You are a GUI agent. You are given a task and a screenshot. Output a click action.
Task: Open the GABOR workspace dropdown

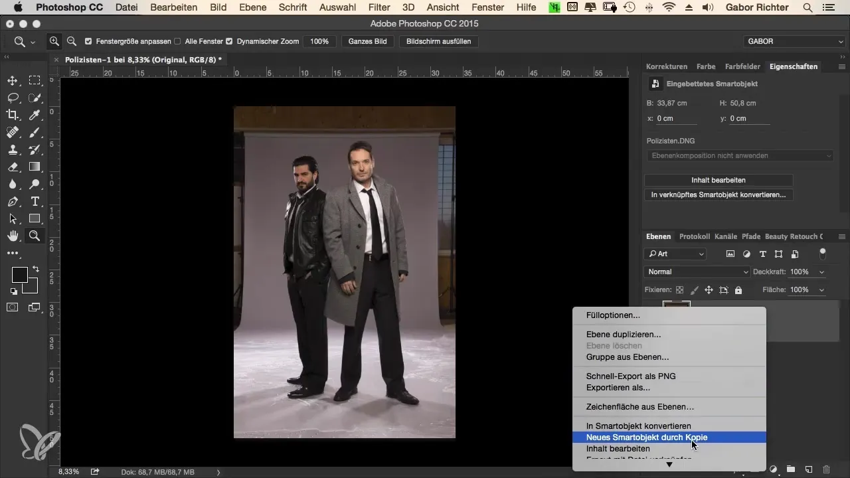point(794,41)
